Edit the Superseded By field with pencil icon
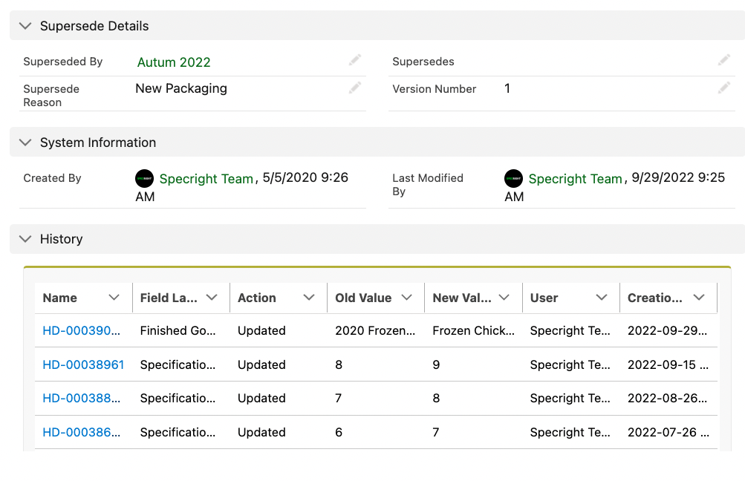 pos(354,60)
